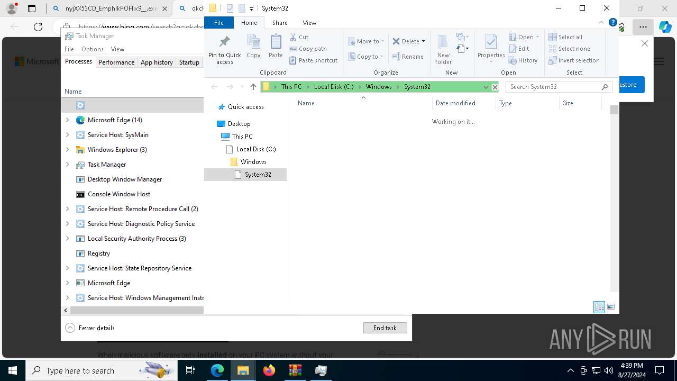Viewport: 677px width, 381px height.
Task: Open Move to dropdown
Action: [x=367, y=41]
